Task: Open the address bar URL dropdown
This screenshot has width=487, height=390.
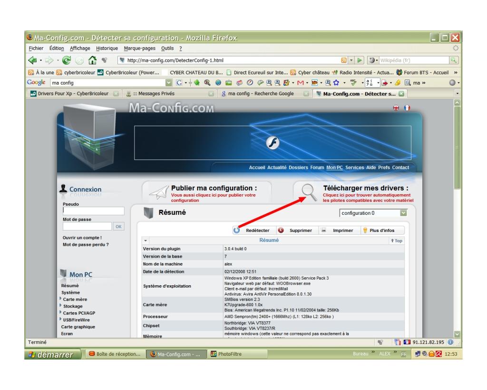Action: 351,60
